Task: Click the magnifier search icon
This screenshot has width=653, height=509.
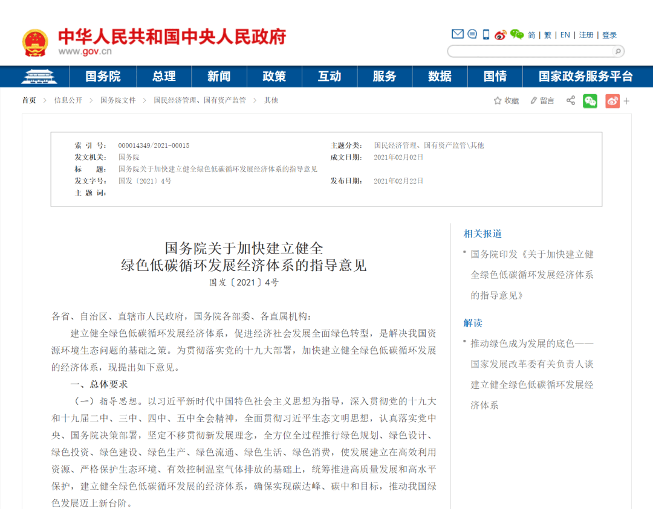Action: coord(618,51)
